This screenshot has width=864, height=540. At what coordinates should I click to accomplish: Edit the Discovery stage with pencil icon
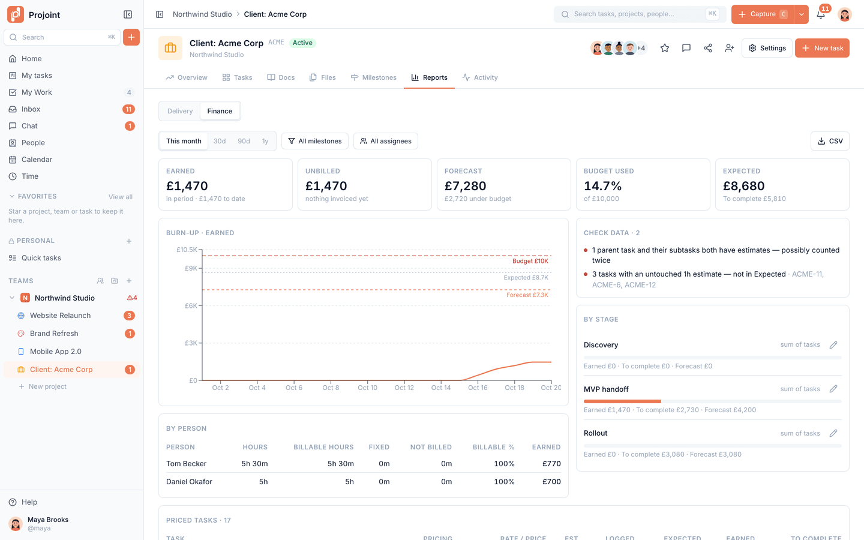point(833,345)
